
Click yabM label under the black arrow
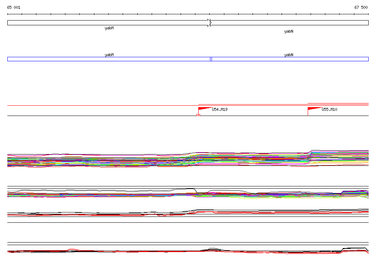pos(109,28)
